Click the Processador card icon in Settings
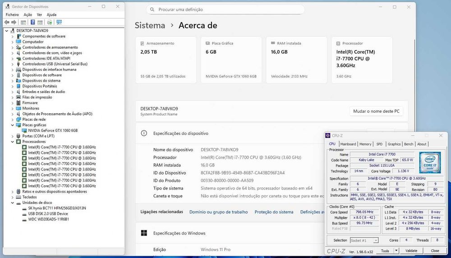Viewport: 451px width, 258px height. pyautogui.click(x=338, y=43)
